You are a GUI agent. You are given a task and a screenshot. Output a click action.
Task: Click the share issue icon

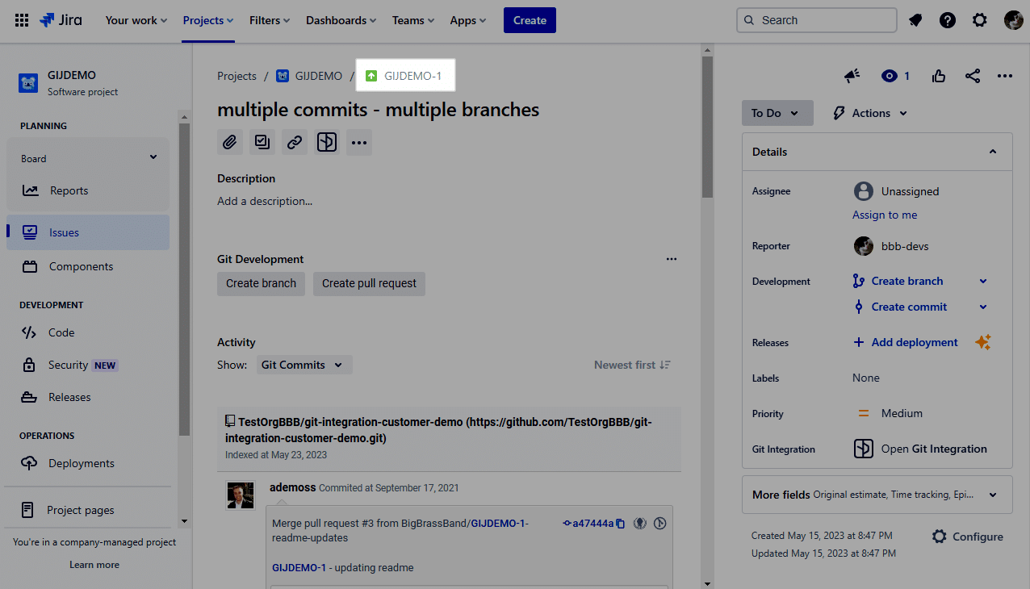[973, 76]
